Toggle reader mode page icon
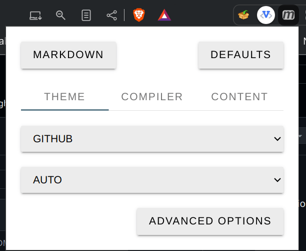This screenshot has height=251, width=306. 86,16
